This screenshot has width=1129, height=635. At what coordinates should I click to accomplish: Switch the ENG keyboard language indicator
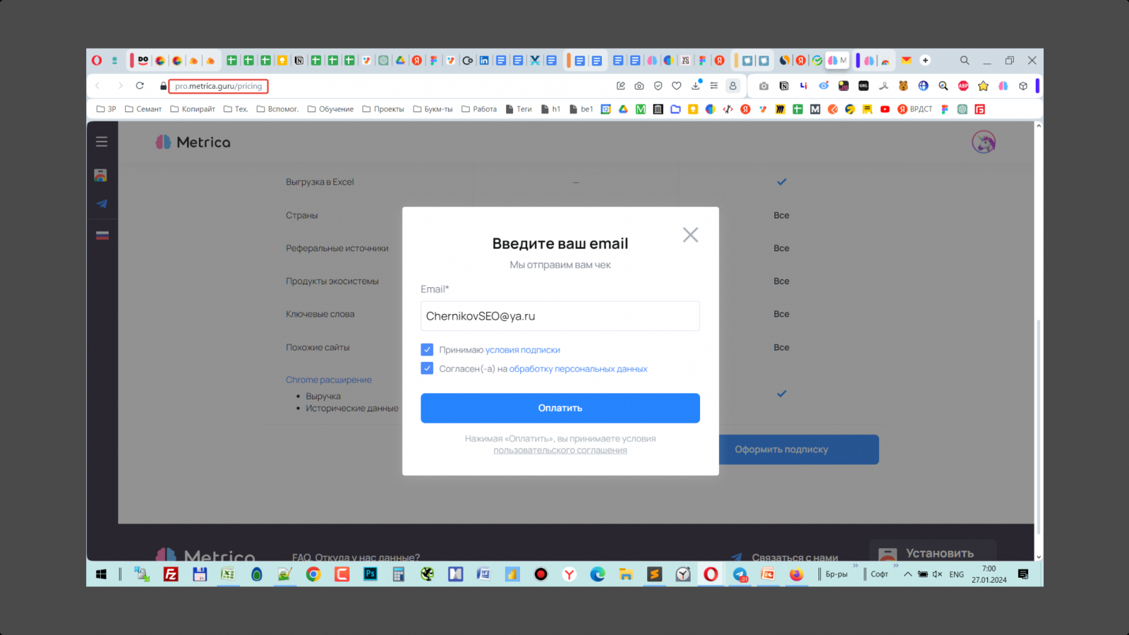coord(956,574)
